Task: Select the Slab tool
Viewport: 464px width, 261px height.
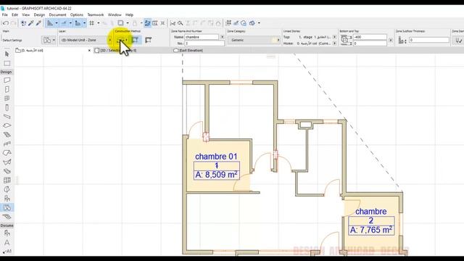Action: coord(7,125)
